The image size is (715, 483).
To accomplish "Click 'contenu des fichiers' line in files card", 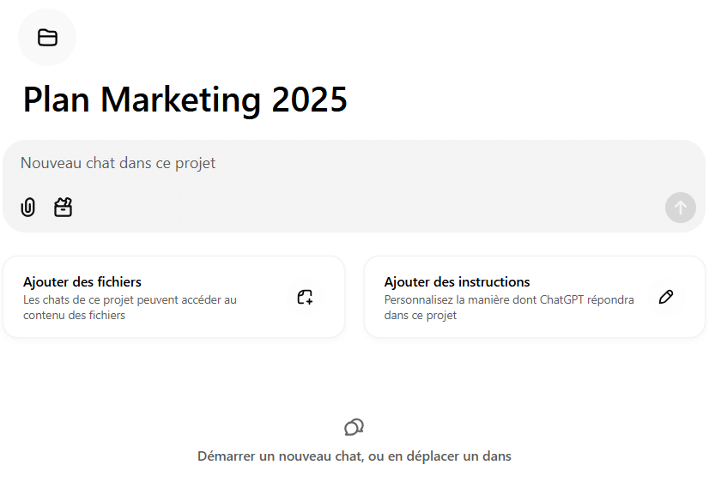I will [x=75, y=316].
